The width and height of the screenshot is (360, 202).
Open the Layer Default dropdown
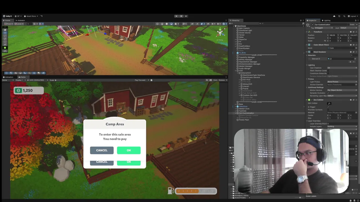pos(348,28)
